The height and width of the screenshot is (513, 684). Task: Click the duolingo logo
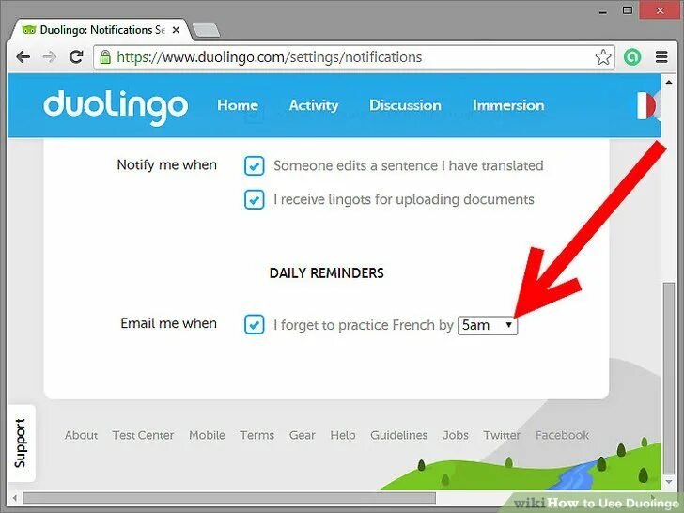[116, 107]
